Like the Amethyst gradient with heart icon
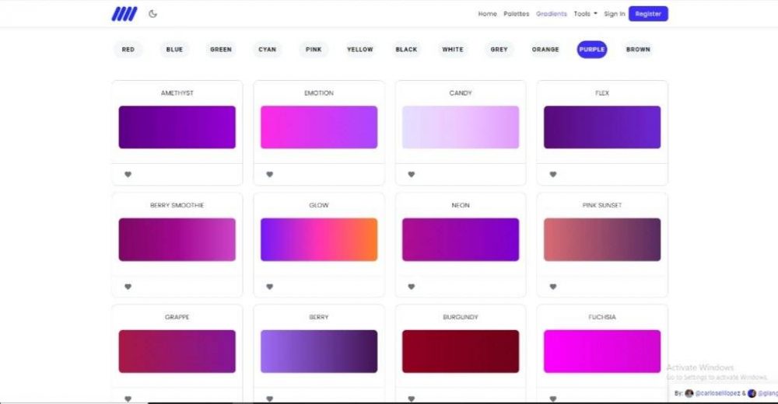Image resolution: width=778 pixels, height=404 pixels. [x=128, y=175]
